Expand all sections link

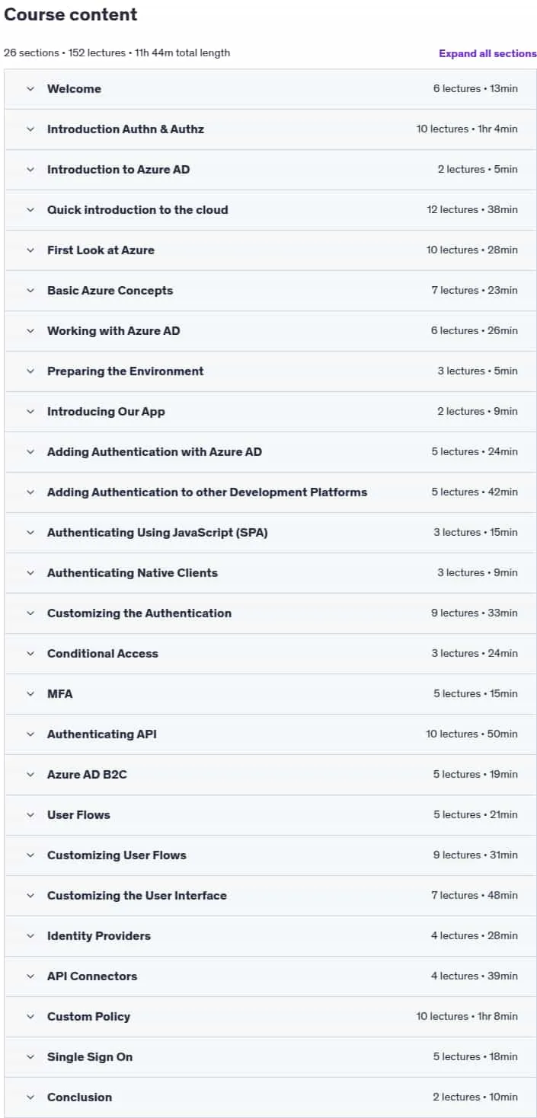(x=487, y=53)
